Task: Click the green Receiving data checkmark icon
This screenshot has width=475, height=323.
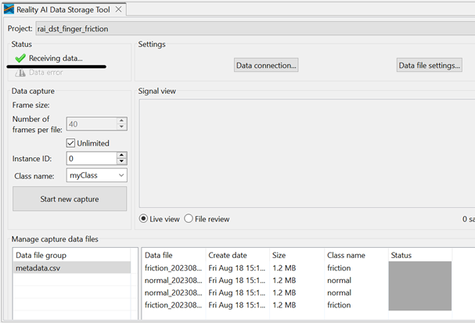Action: pos(20,59)
